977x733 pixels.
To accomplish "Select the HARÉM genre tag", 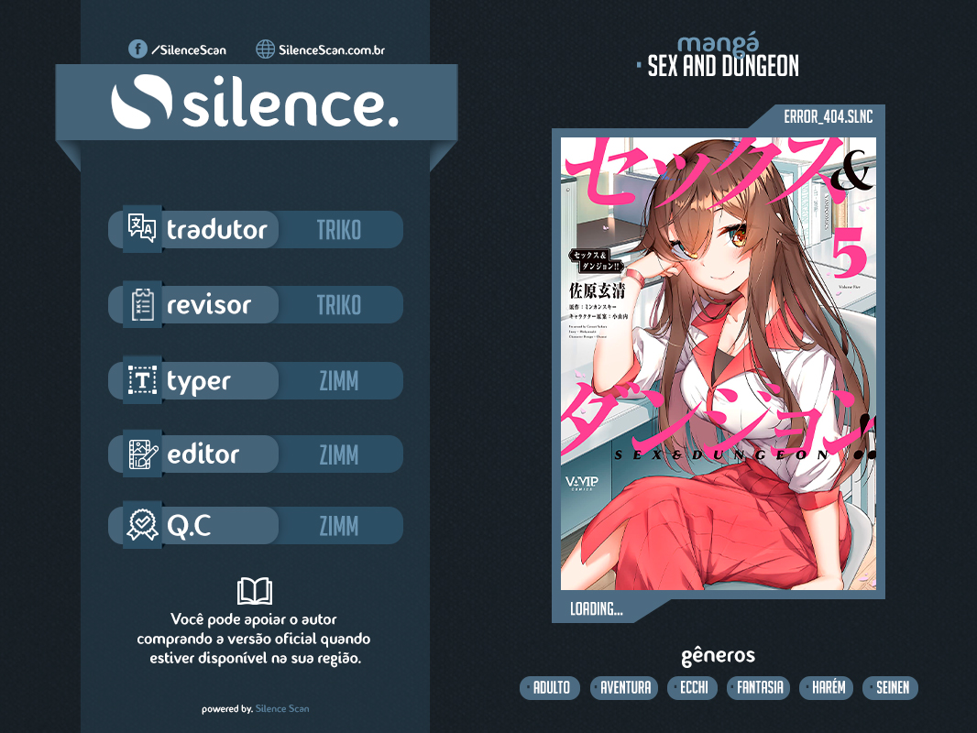I will click(826, 687).
